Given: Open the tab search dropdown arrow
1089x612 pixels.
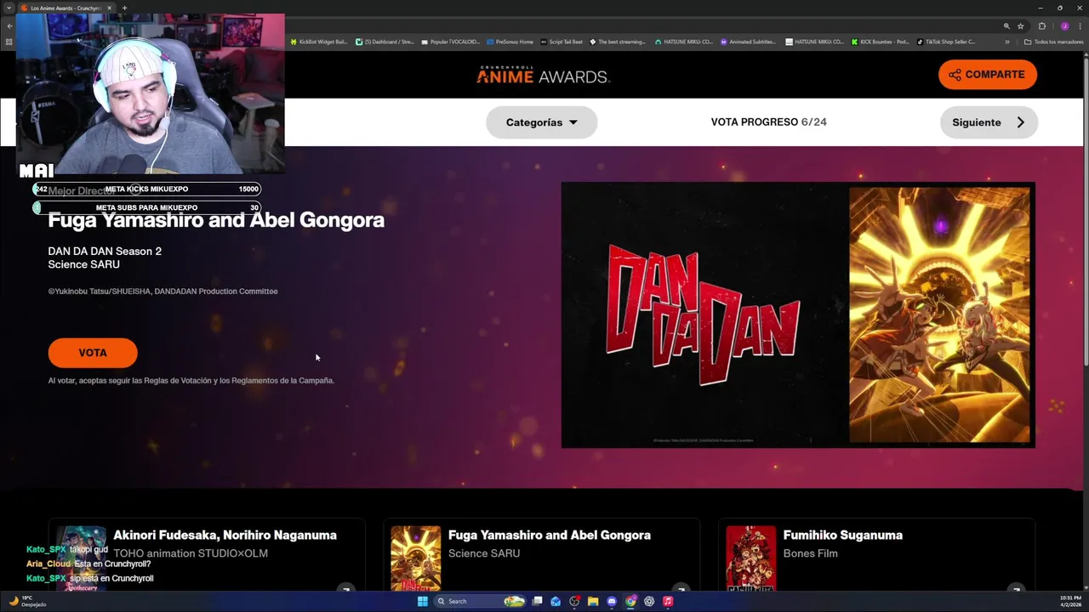Looking at the screenshot, I should click(x=9, y=8).
